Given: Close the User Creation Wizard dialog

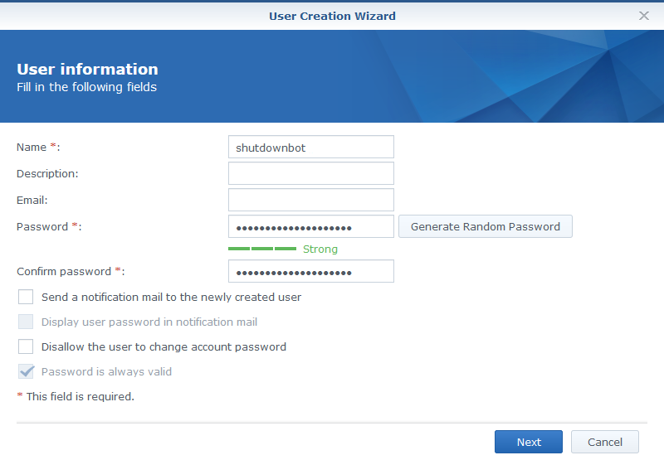Looking at the screenshot, I should click(x=644, y=16).
